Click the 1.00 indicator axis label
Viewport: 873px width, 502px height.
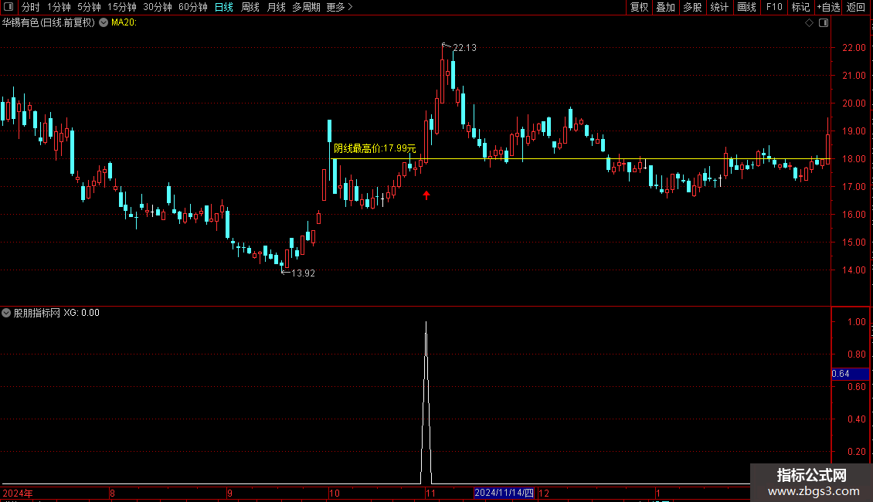coord(856,322)
